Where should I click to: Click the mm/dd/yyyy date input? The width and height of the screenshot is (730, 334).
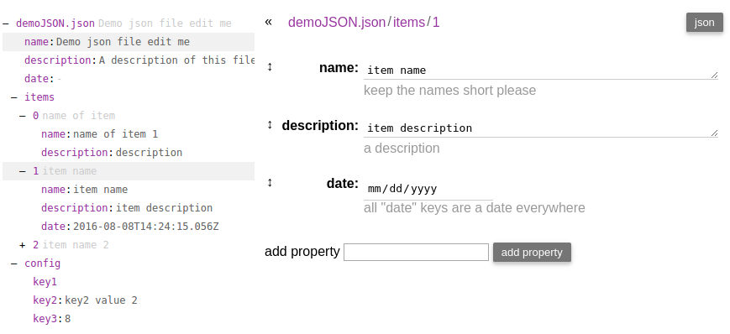click(428, 189)
